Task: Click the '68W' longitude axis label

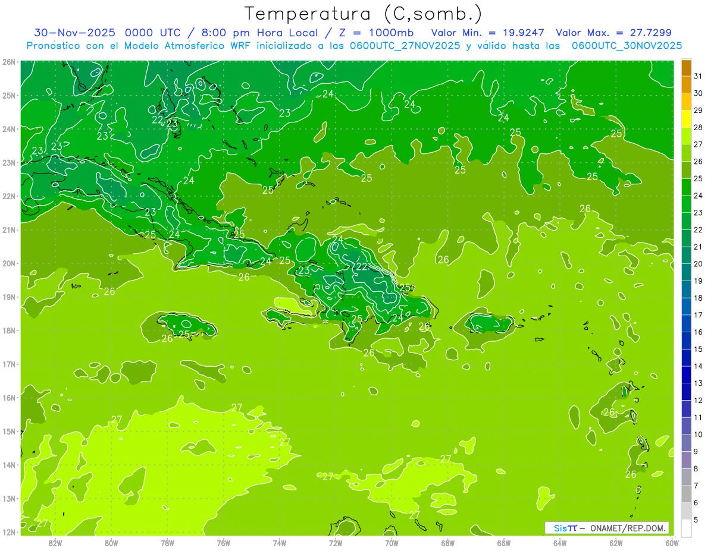Action: [448, 543]
